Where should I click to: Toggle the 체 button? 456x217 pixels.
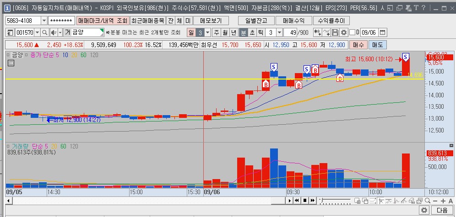(x=179, y=21)
